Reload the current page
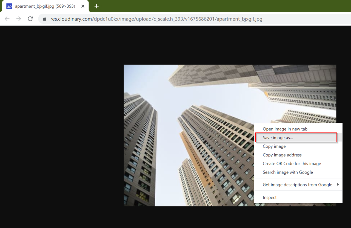Screen dimensions: 351x228 [x=30, y=19]
